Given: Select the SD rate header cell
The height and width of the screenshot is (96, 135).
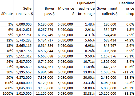Looking at the screenshot, I should 7,8.
